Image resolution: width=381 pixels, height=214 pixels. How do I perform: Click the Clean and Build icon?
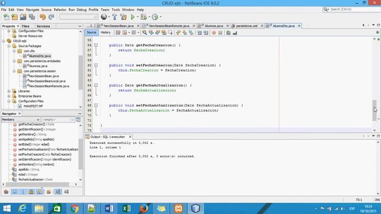tap(123, 17)
